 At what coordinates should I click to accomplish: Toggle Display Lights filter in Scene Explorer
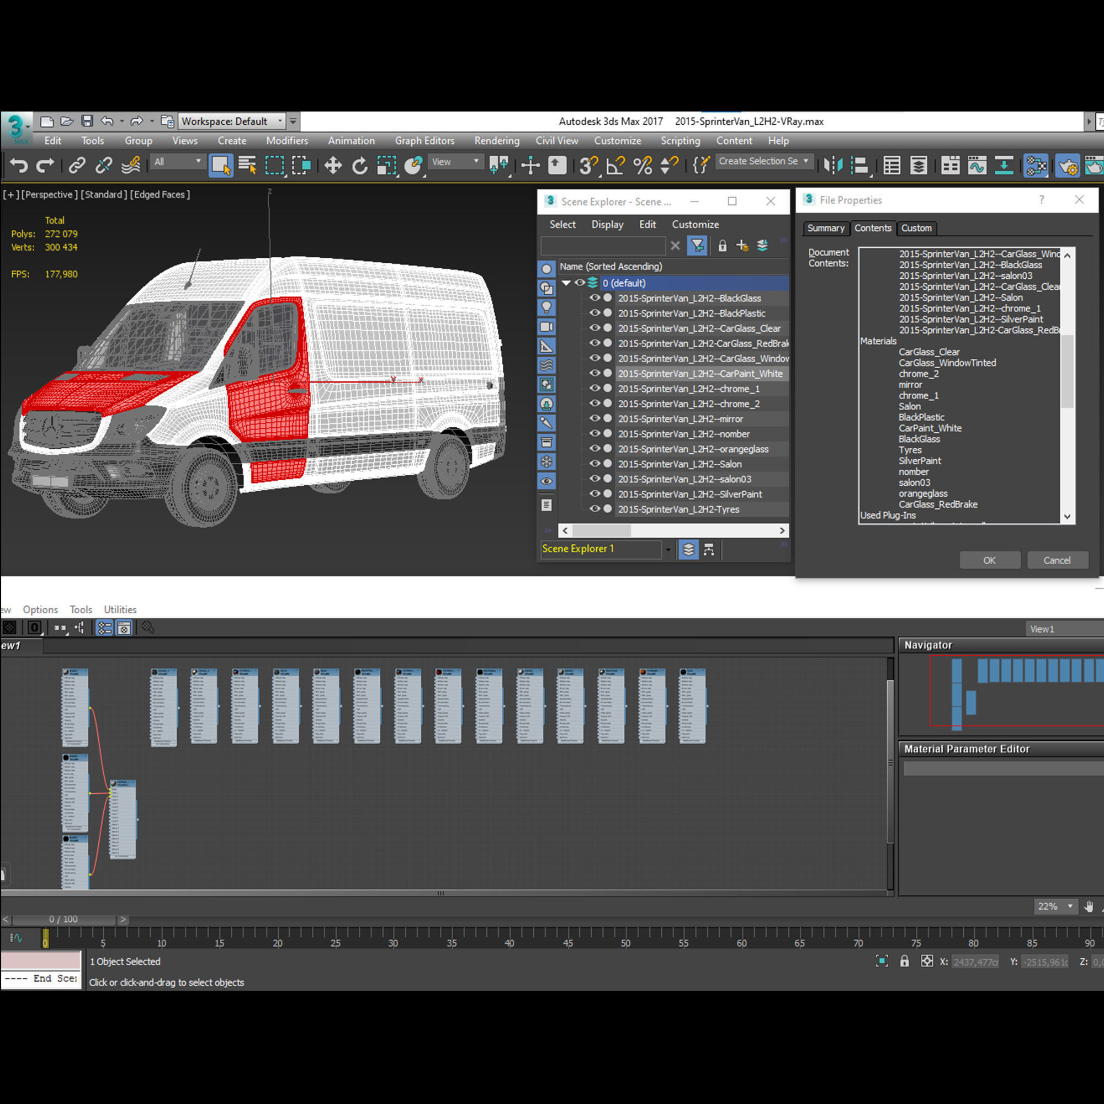tap(546, 307)
